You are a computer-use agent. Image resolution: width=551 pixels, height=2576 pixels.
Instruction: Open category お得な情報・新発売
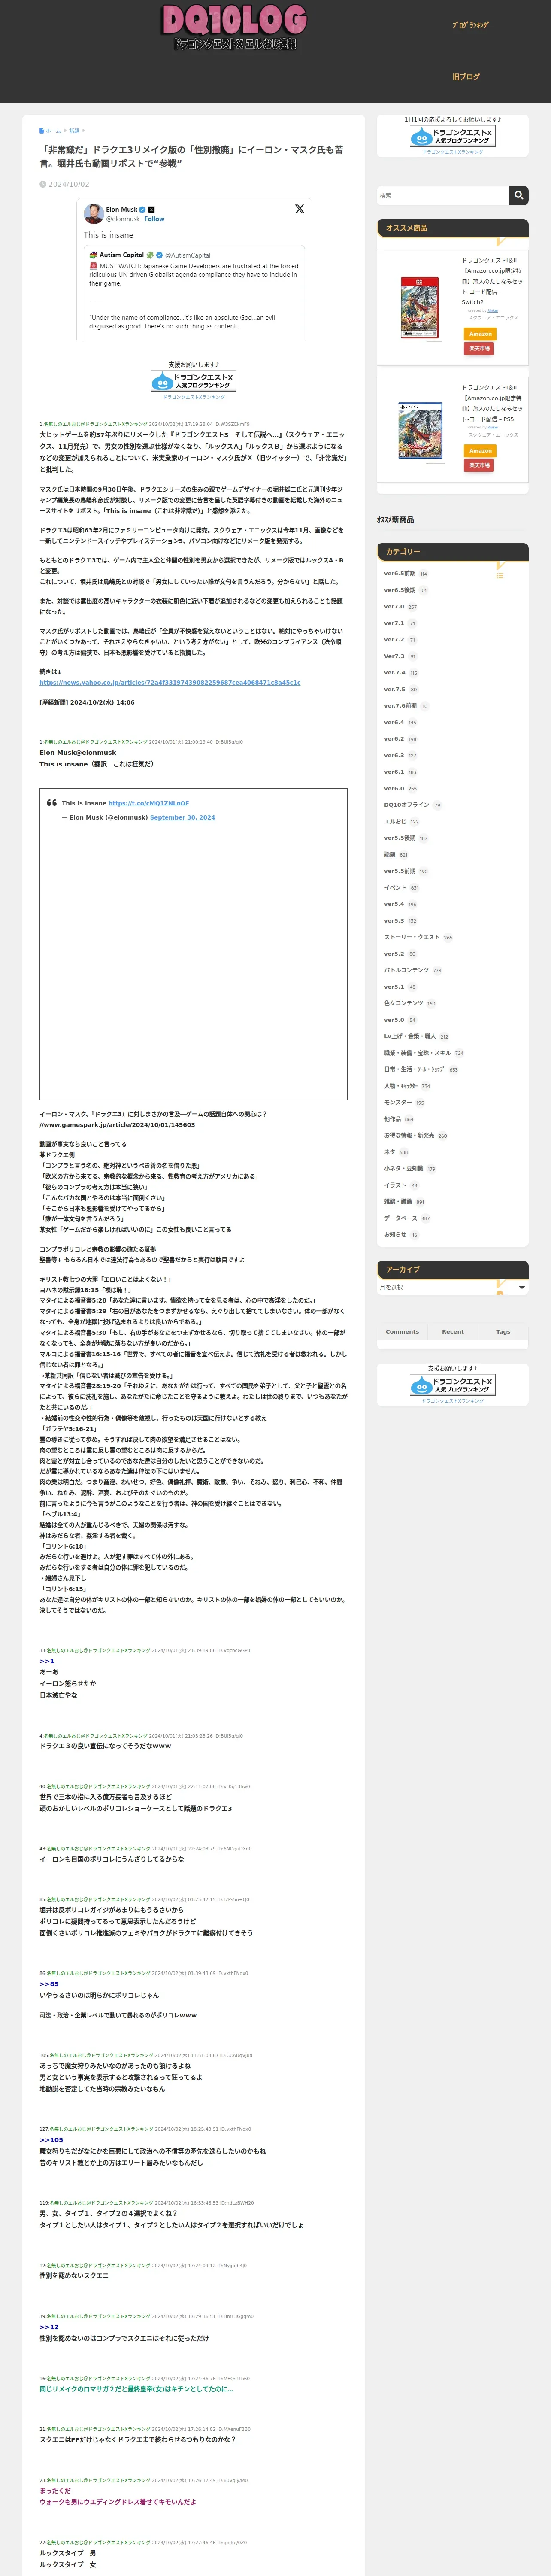pyautogui.click(x=409, y=1135)
